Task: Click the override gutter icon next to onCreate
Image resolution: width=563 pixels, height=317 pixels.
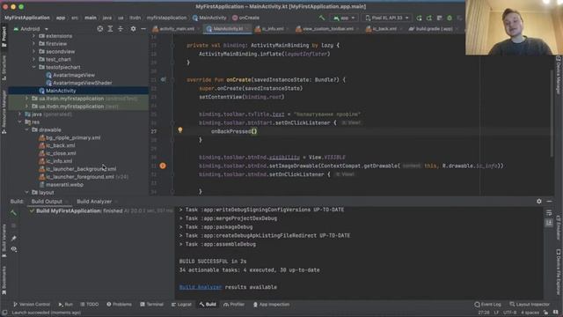Action: 163,80
